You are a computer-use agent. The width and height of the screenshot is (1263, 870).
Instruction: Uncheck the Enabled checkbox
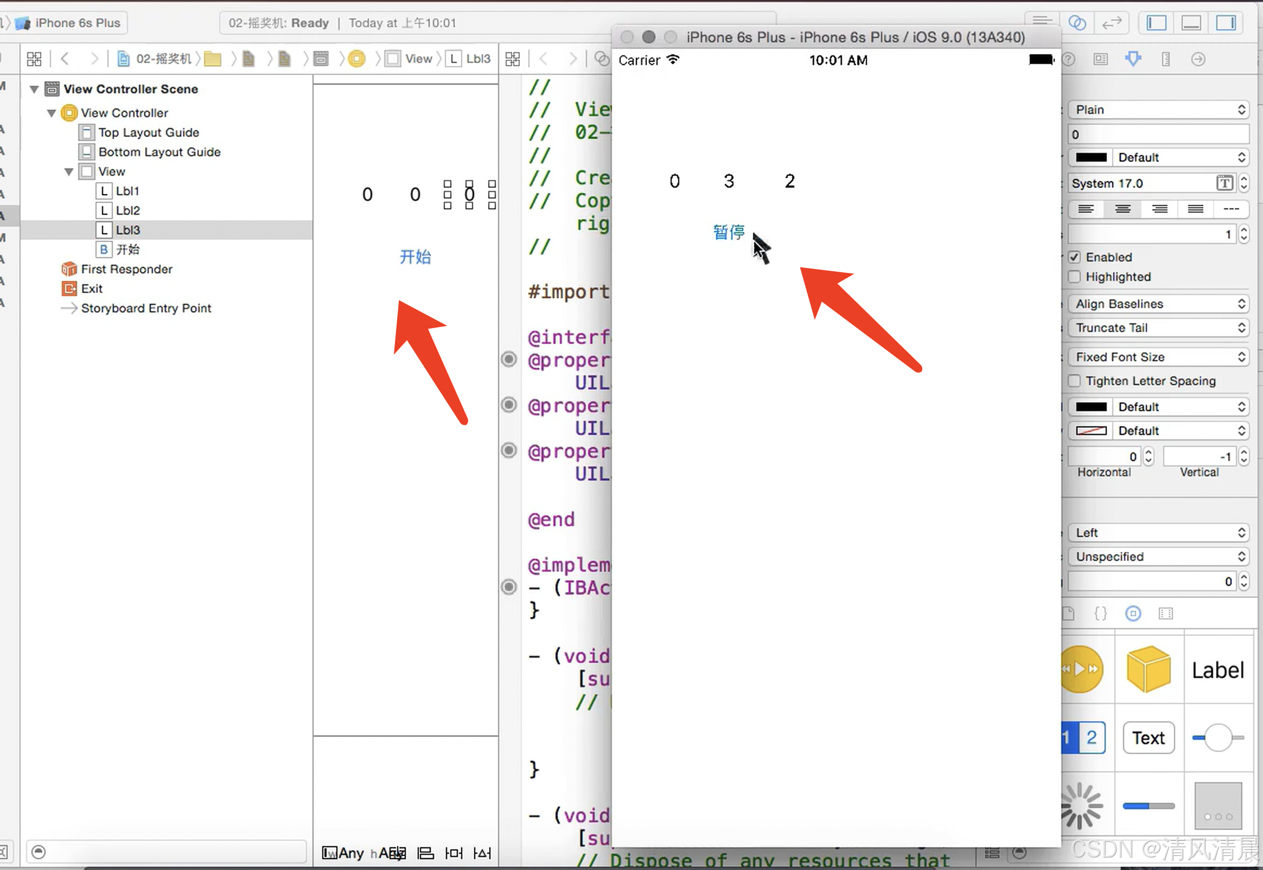point(1074,257)
